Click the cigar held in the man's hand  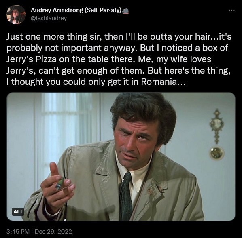pyautogui.click(x=60, y=183)
